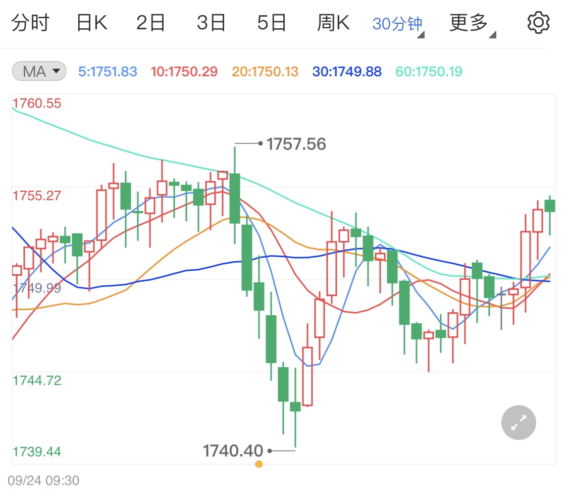Click the 1760.55 price axis label

pyautogui.click(x=37, y=104)
